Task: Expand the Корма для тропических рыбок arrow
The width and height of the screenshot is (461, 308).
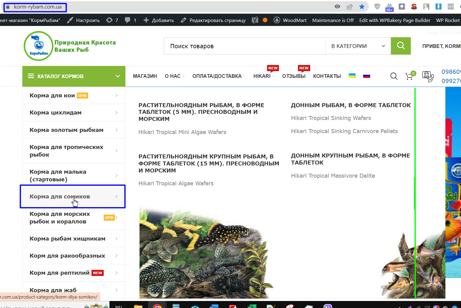Action: [x=117, y=151]
